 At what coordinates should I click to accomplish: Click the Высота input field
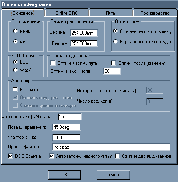coord(84,43)
